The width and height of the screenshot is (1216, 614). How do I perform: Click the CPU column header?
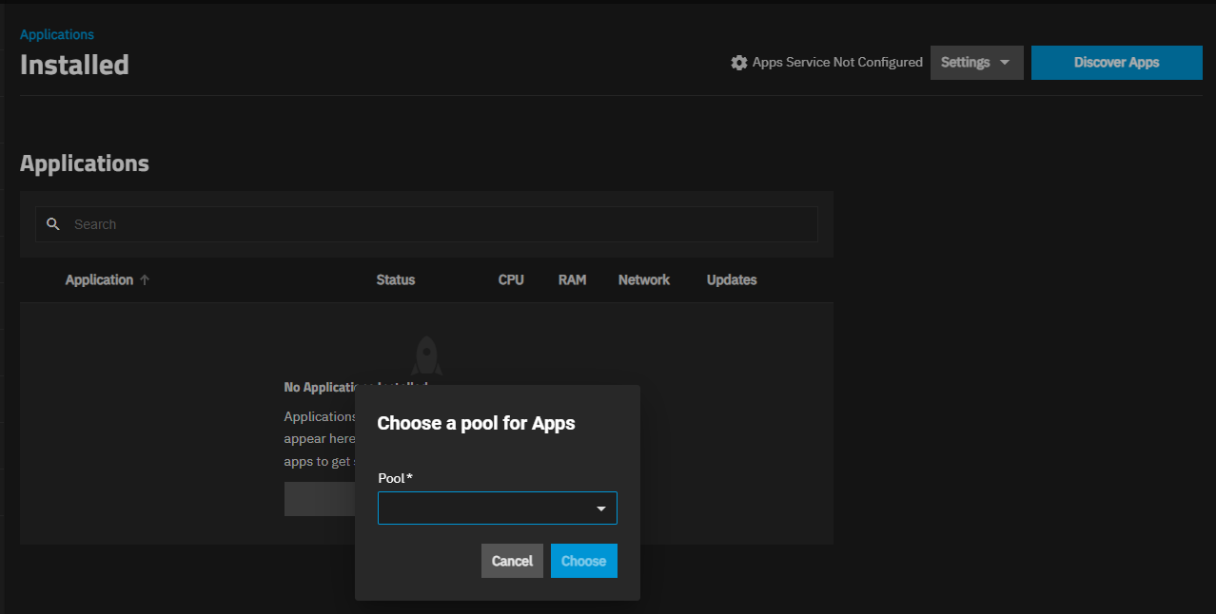tap(511, 280)
